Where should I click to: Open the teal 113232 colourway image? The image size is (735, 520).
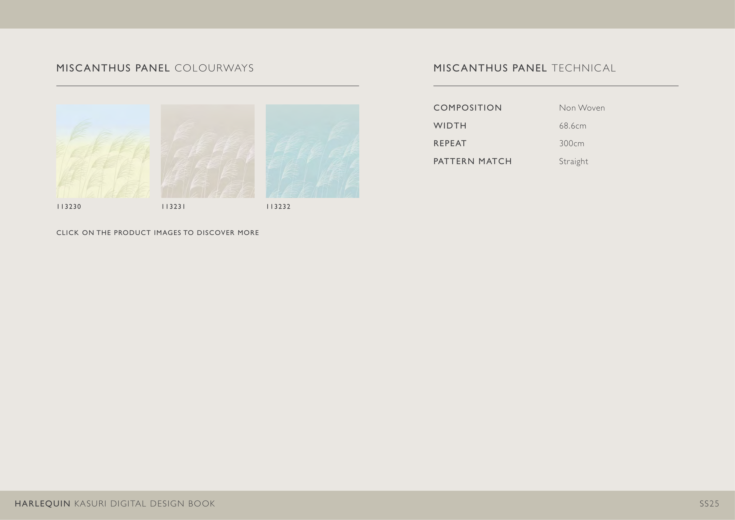pyautogui.click(x=312, y=151)
